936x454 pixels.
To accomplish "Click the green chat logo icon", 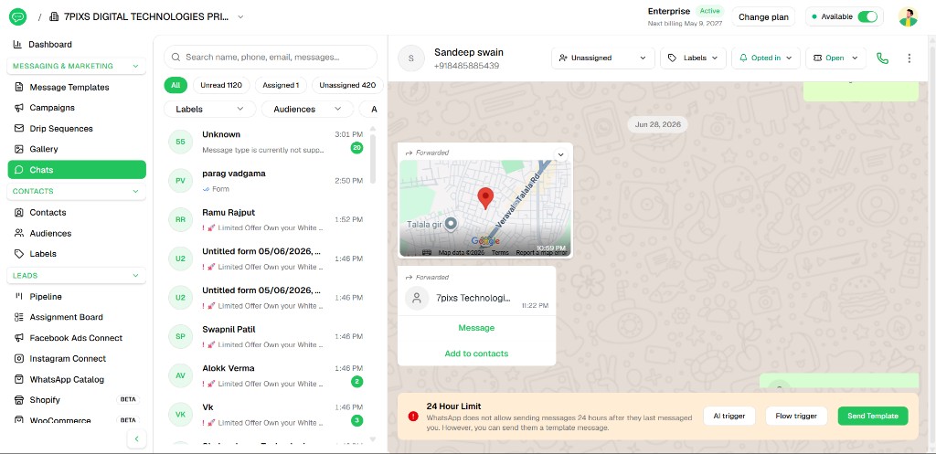I will point(17,16).
